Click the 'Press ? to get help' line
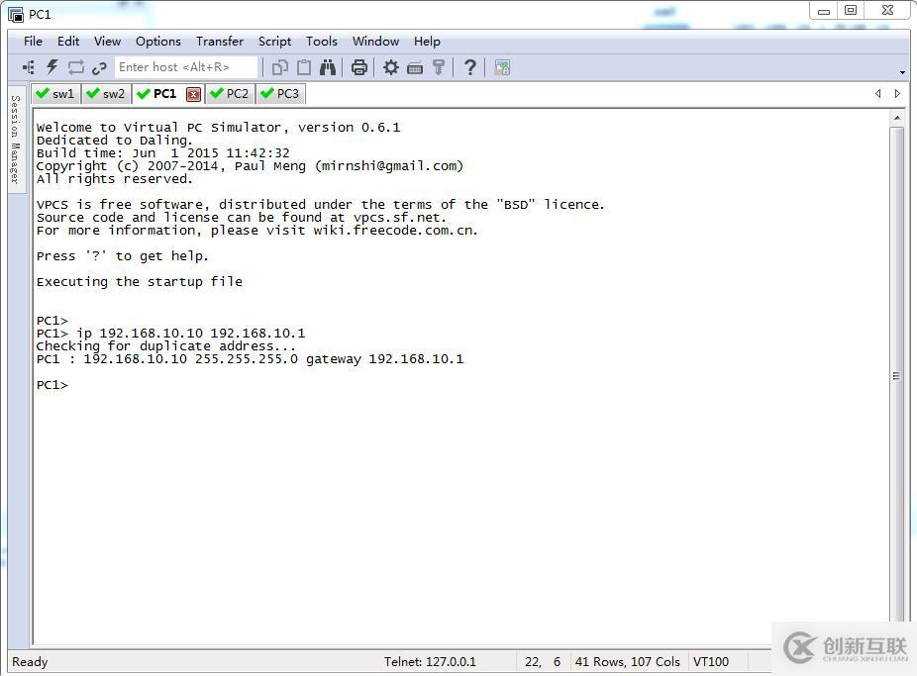The width and height of the screenshot is (917, 676). pyautogui.click(x=122, y=256)
